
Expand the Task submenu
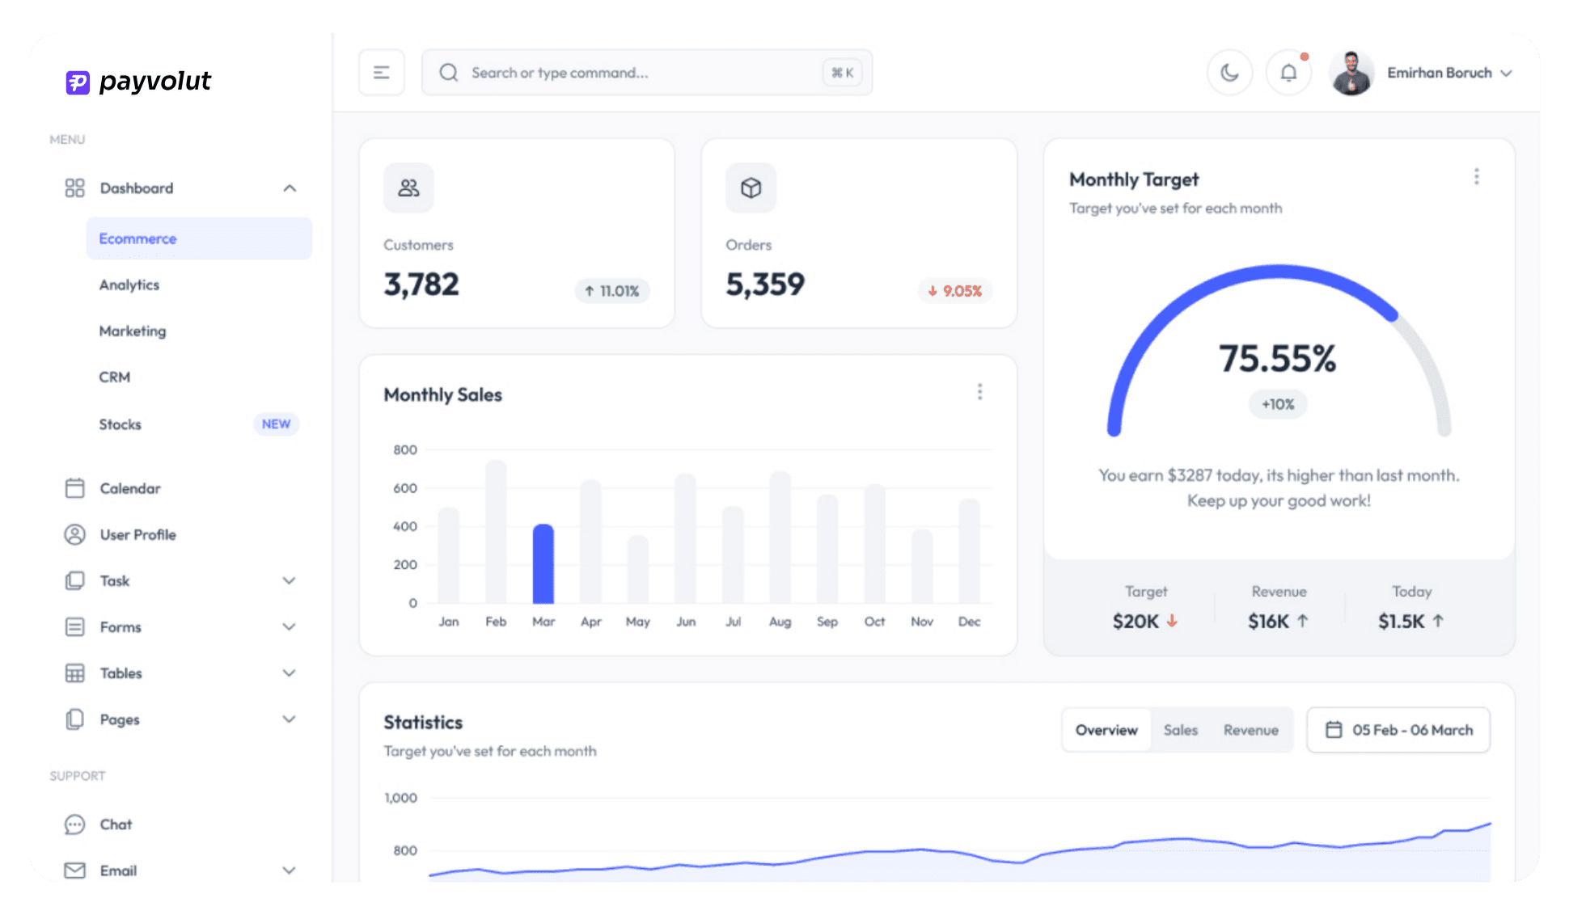[x=289, y=580]
